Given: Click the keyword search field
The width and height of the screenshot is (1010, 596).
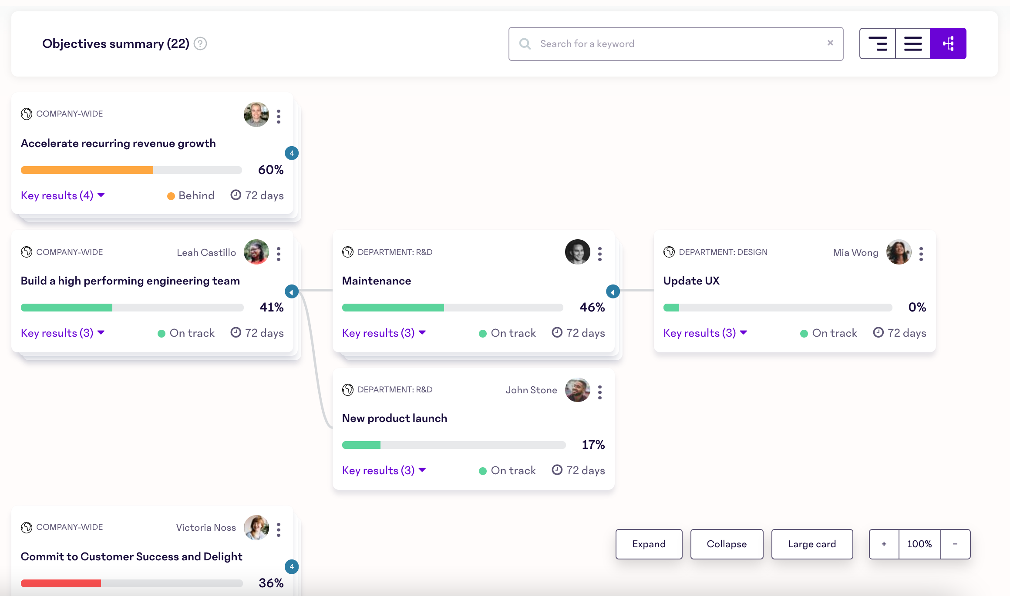Looking at the screenshot, I should pos(675,44).
